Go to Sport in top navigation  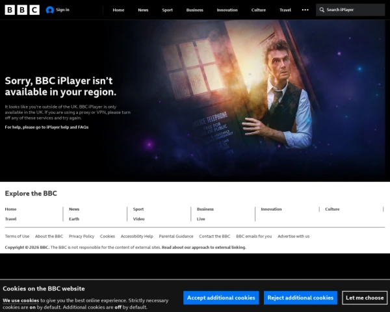[x=168, y=10]
